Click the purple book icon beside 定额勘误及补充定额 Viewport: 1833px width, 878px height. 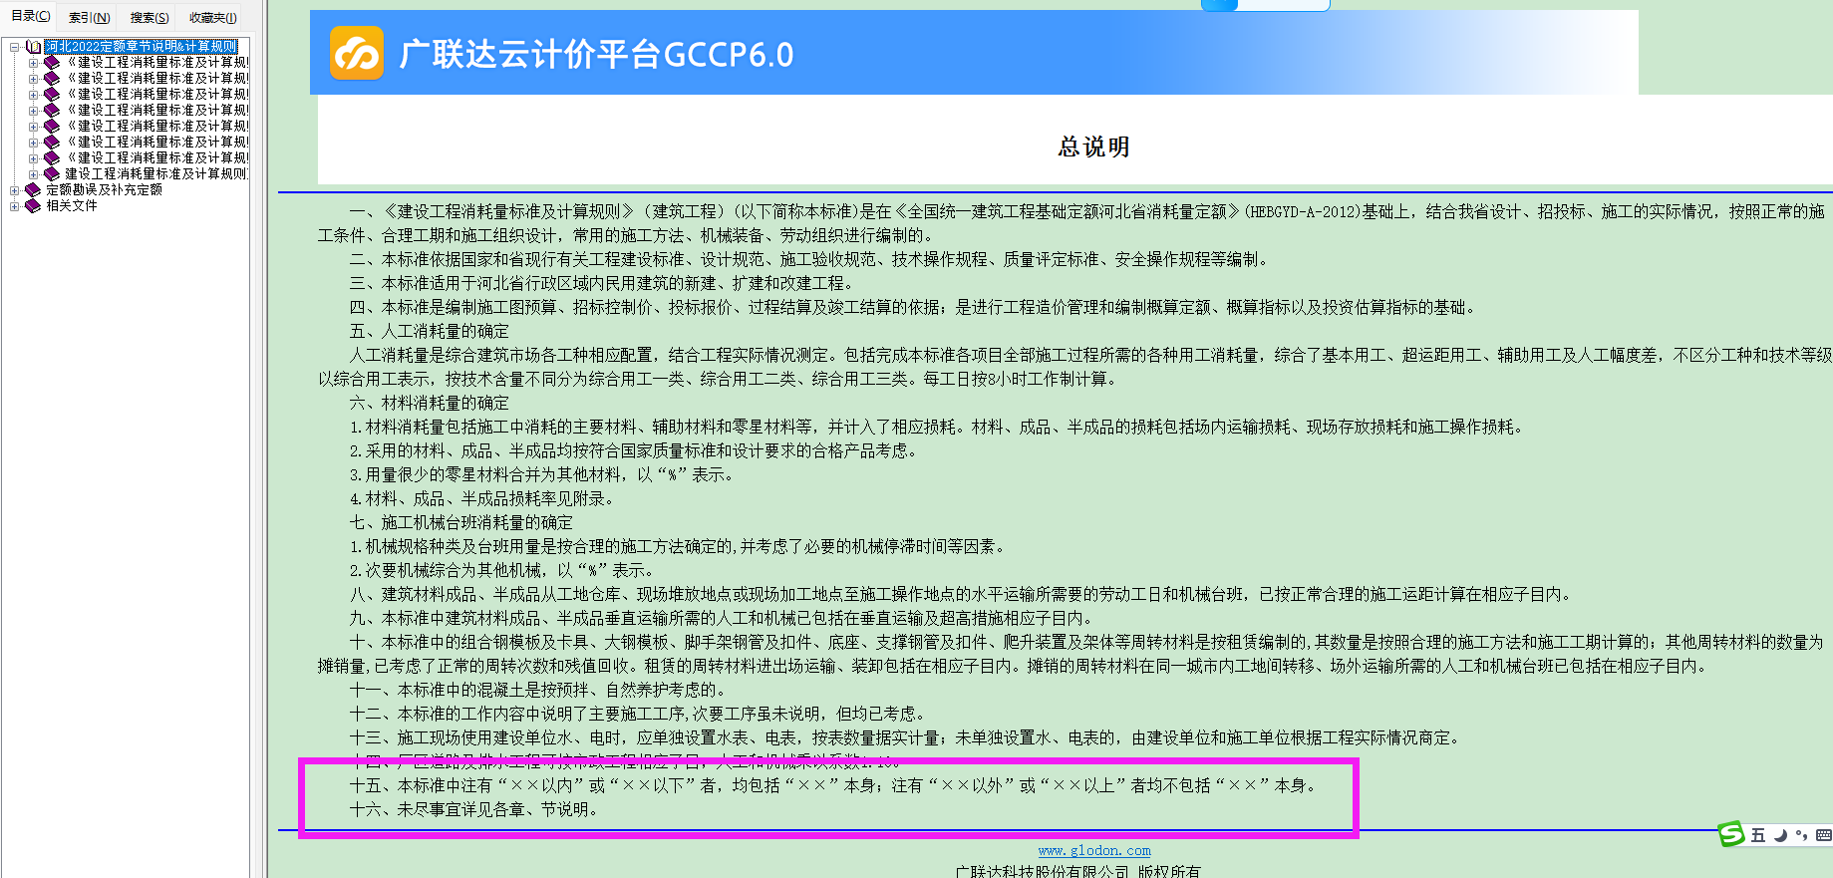[x=33, y=190]
